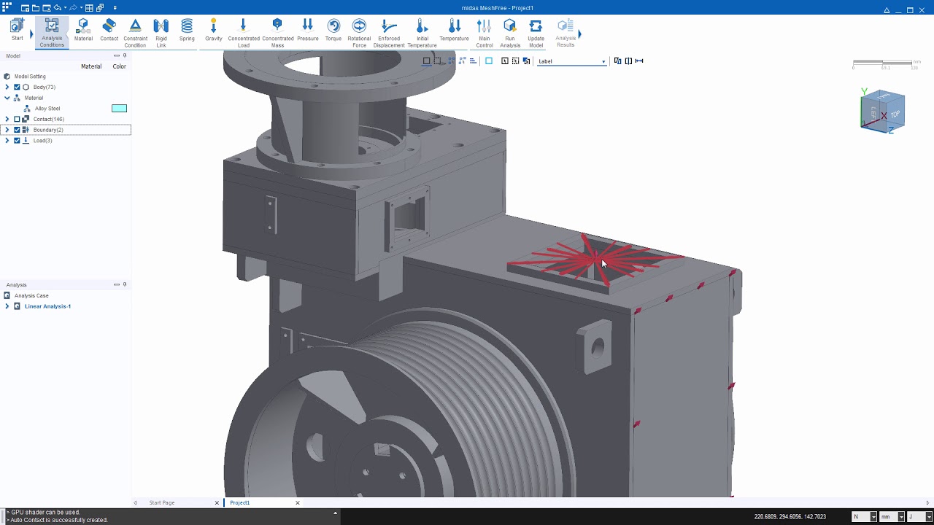
Task: Open the Contact tool
Action: coord(109,30)
